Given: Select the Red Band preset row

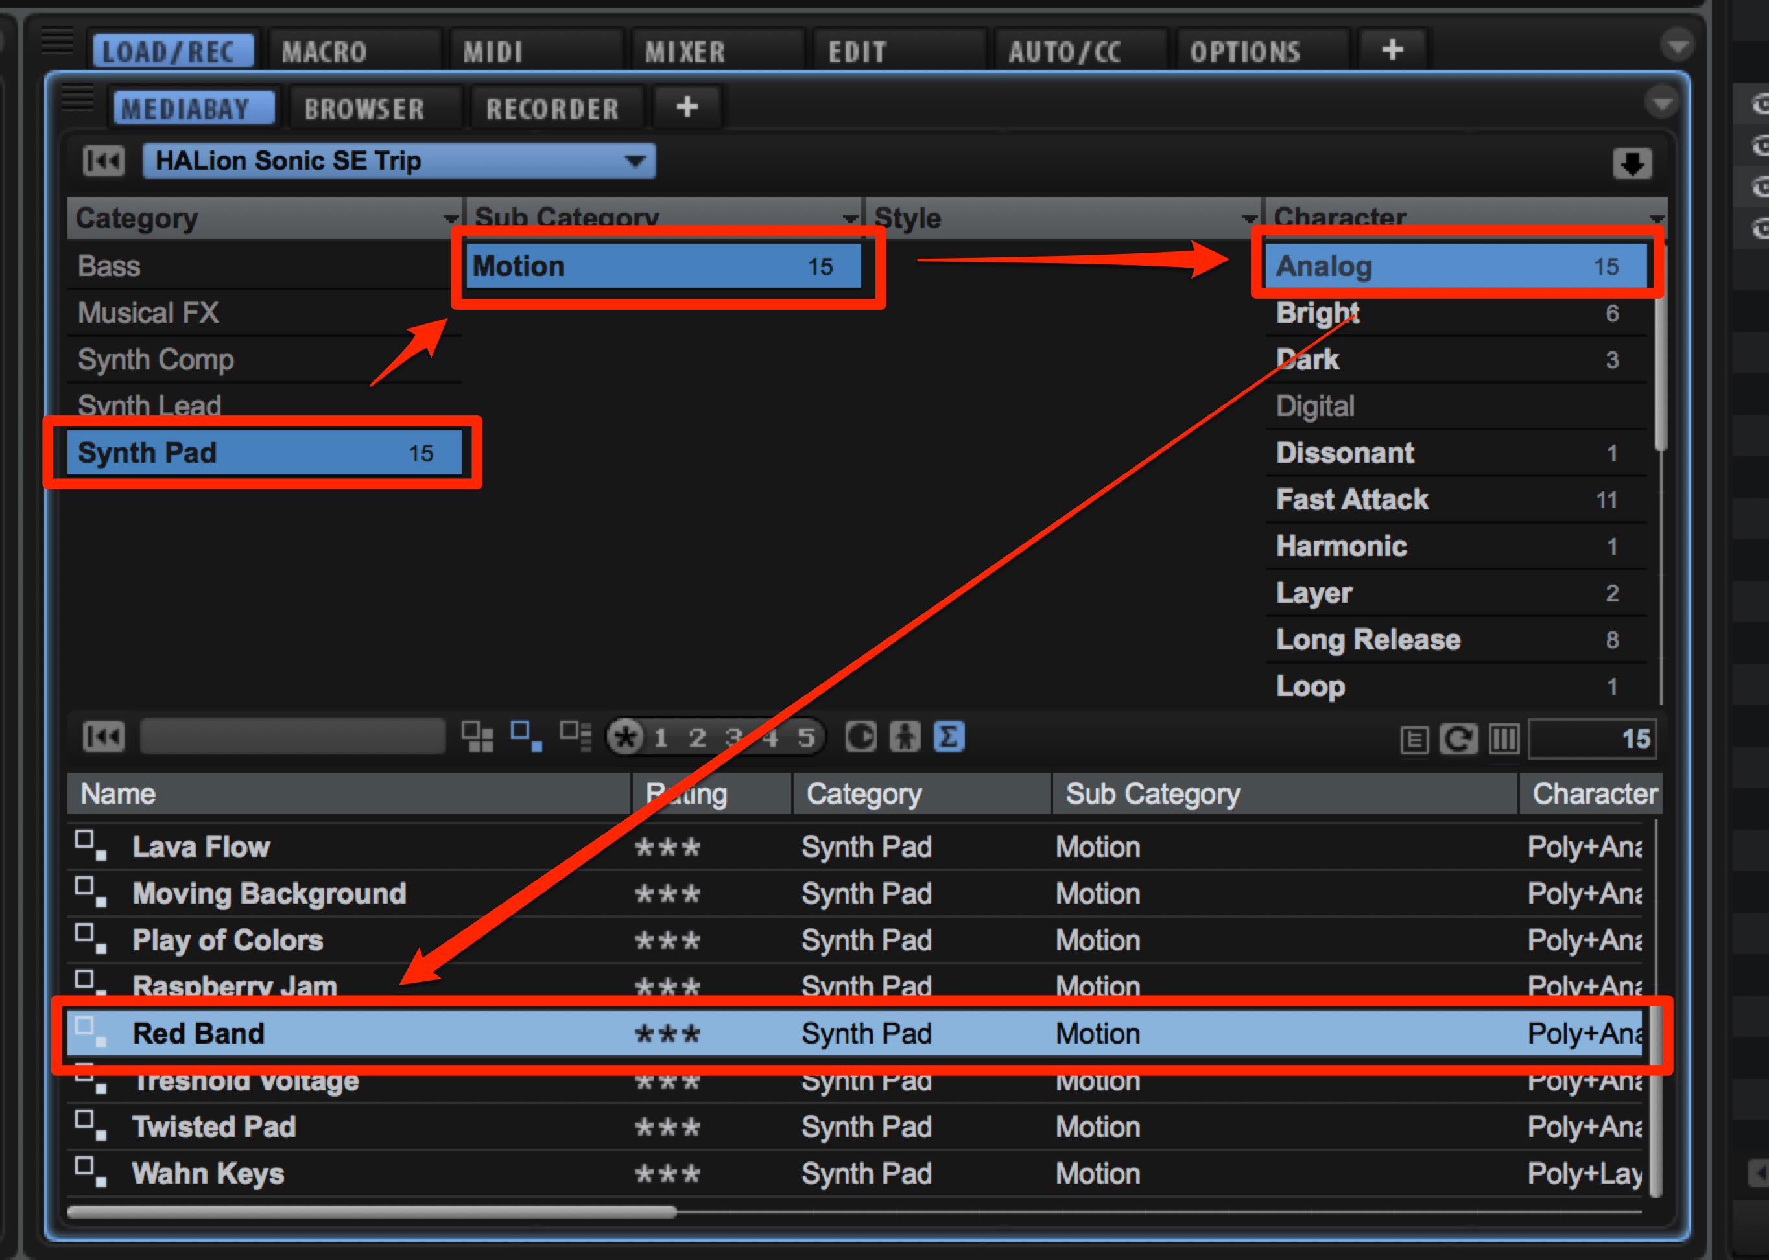Looking at the screenshot, I should tap(855, 1033).
